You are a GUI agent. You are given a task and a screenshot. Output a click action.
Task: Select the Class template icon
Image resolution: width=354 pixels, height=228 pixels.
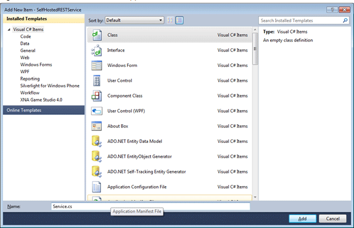click(x=96, y=35)
